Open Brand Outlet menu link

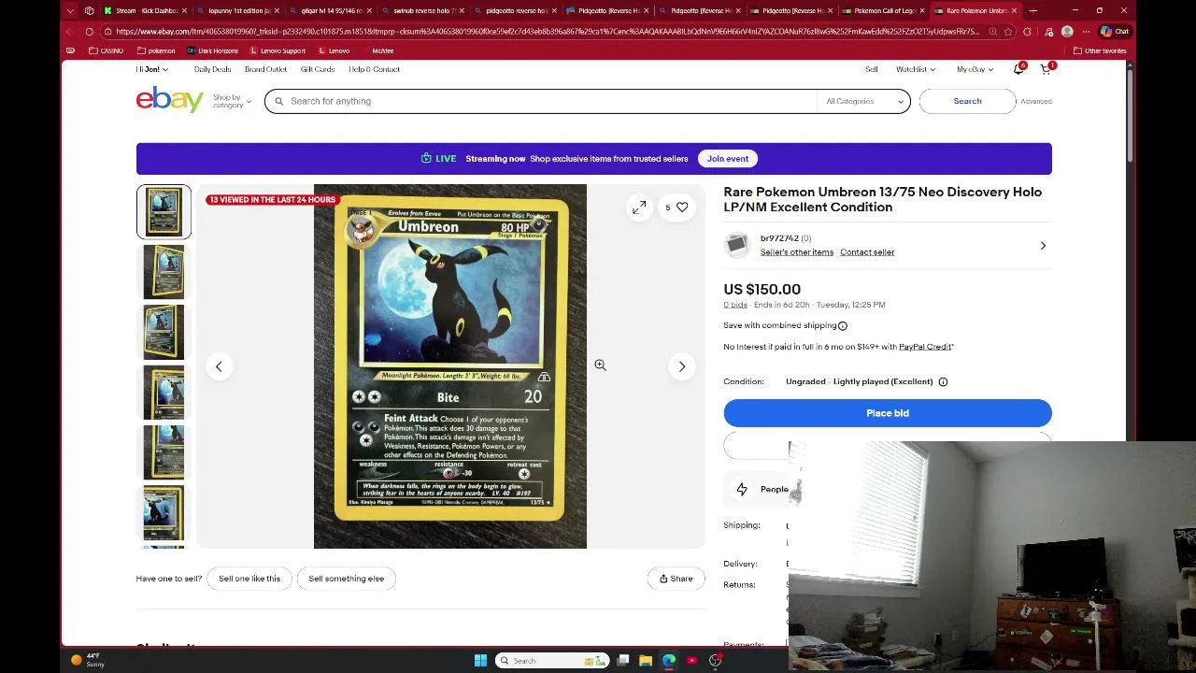pos(265,69)
